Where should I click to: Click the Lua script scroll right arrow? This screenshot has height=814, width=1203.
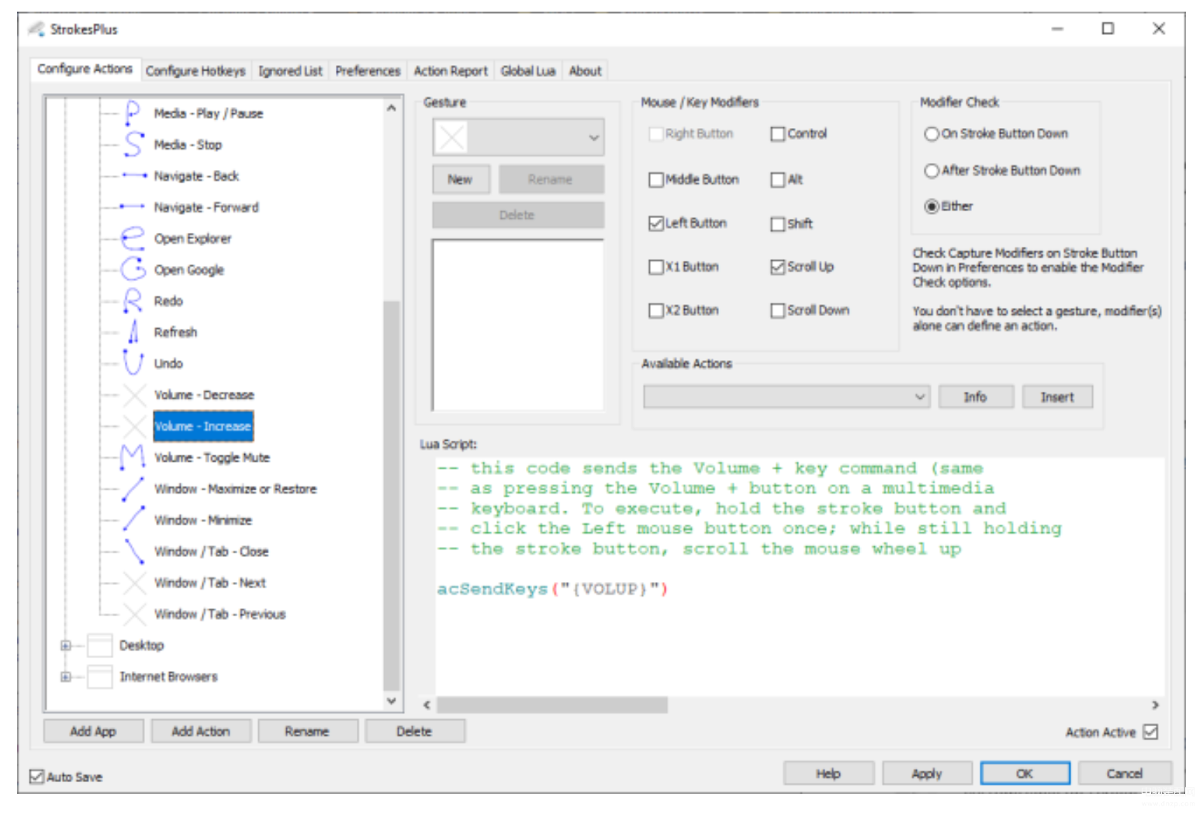point(1155,705)
